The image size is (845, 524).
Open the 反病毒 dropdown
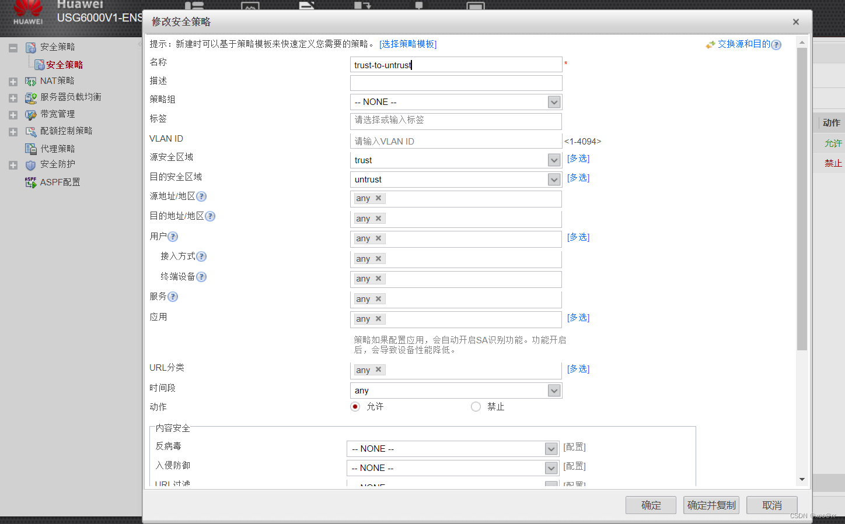point(551,449)
